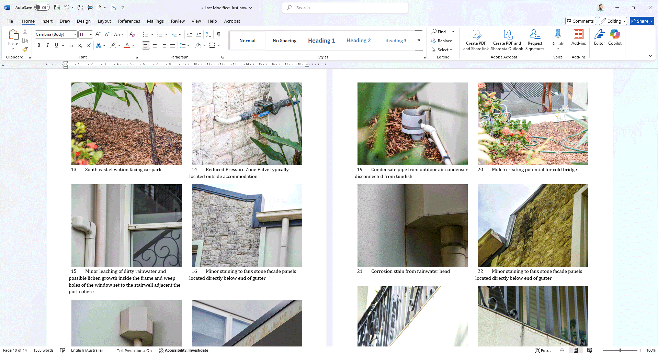Open the Find dropdown arrow
658x353 pixels.
(453, 32)
